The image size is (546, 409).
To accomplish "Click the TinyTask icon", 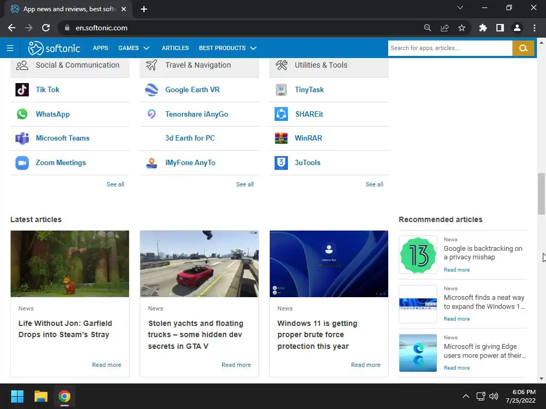I will [281, 89].
